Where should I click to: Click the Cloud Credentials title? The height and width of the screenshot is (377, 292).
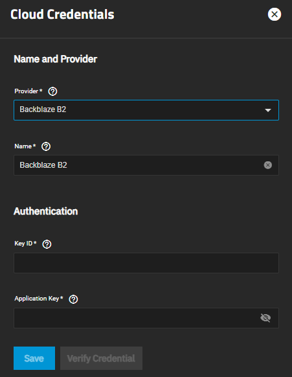(x=62, y=14)
